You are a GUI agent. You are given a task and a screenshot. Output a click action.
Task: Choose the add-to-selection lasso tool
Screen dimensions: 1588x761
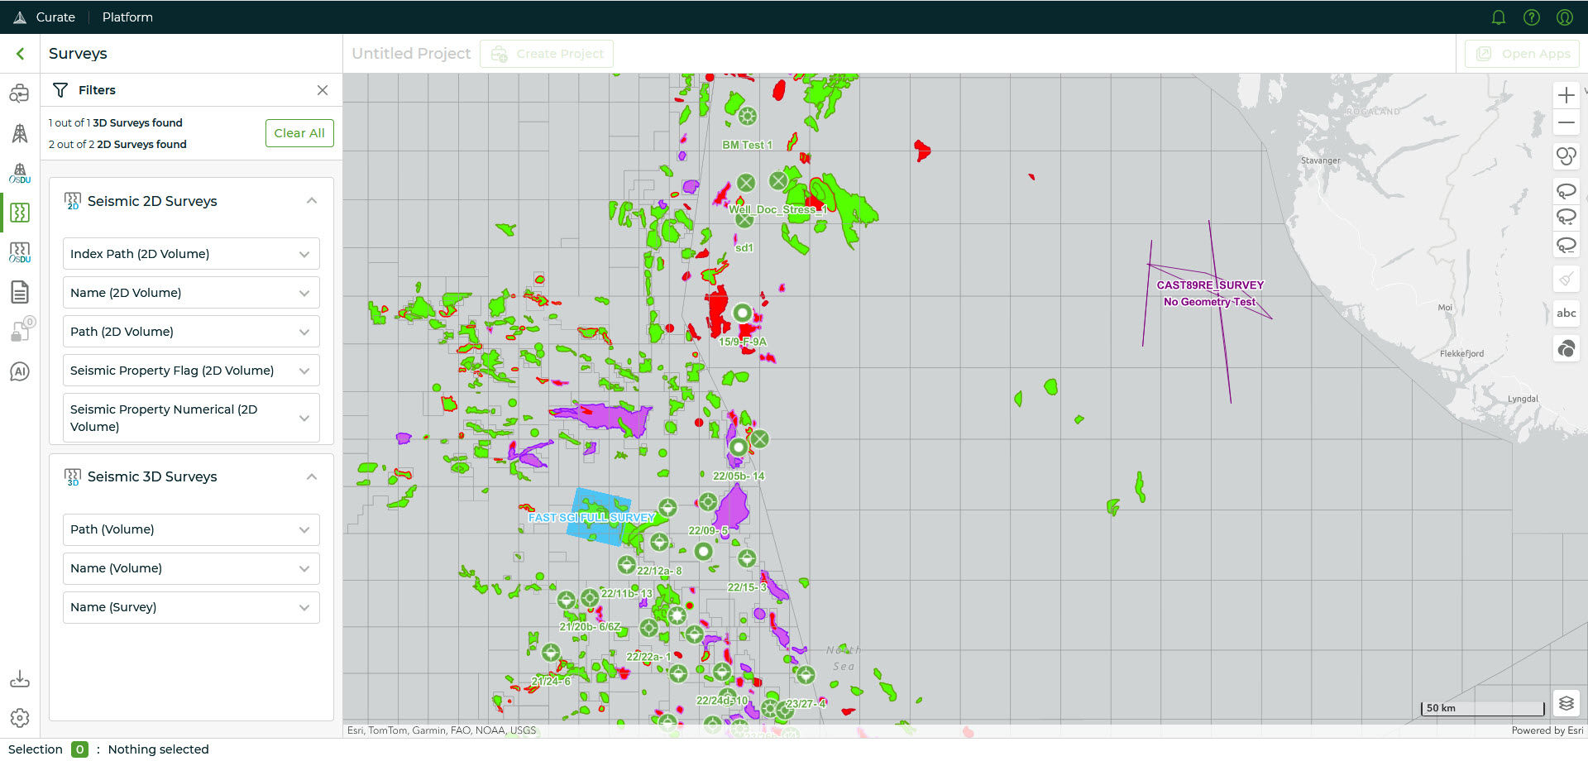click(x=1566, y=218)
